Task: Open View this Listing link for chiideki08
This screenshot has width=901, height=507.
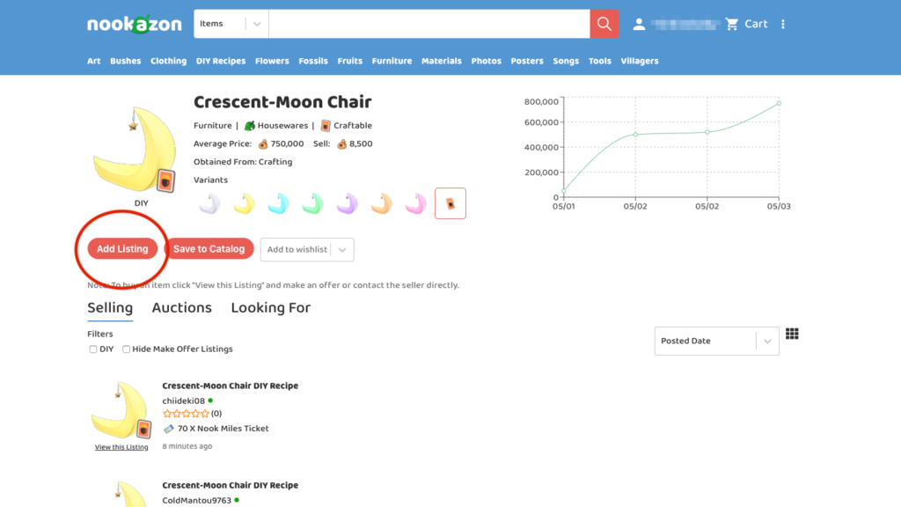Action: 121,447
